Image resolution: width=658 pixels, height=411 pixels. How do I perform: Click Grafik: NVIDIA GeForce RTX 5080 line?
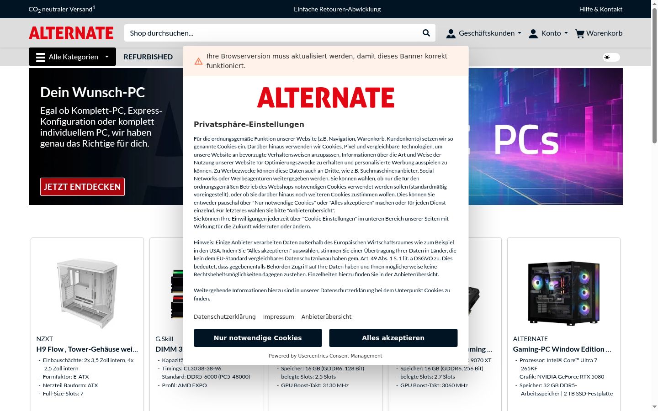562,377
